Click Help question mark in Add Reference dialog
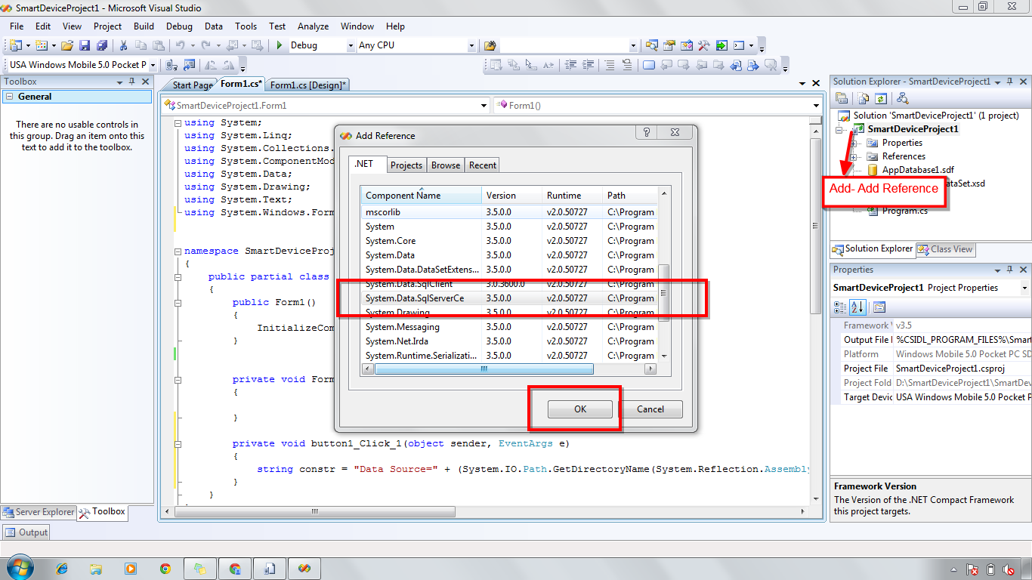The height and width of the screenshot is (580, 1032). tap(646, 132)
